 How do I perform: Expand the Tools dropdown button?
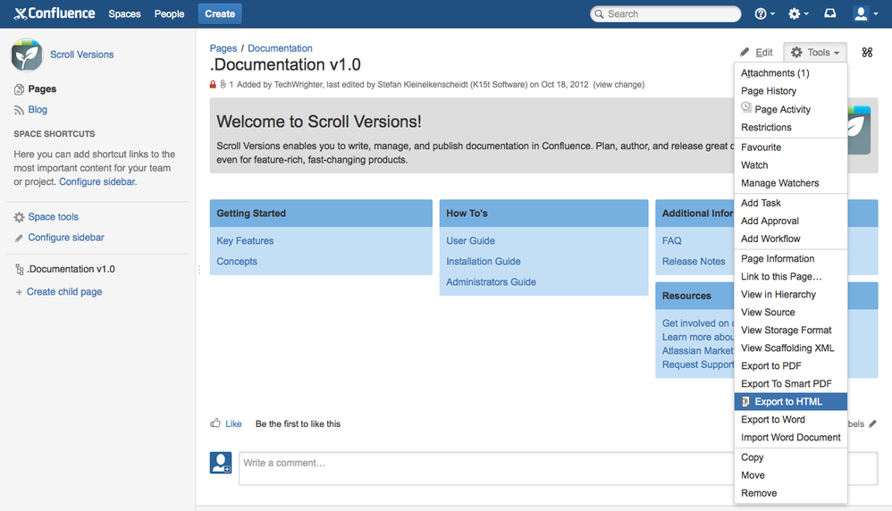pos(815,53)
